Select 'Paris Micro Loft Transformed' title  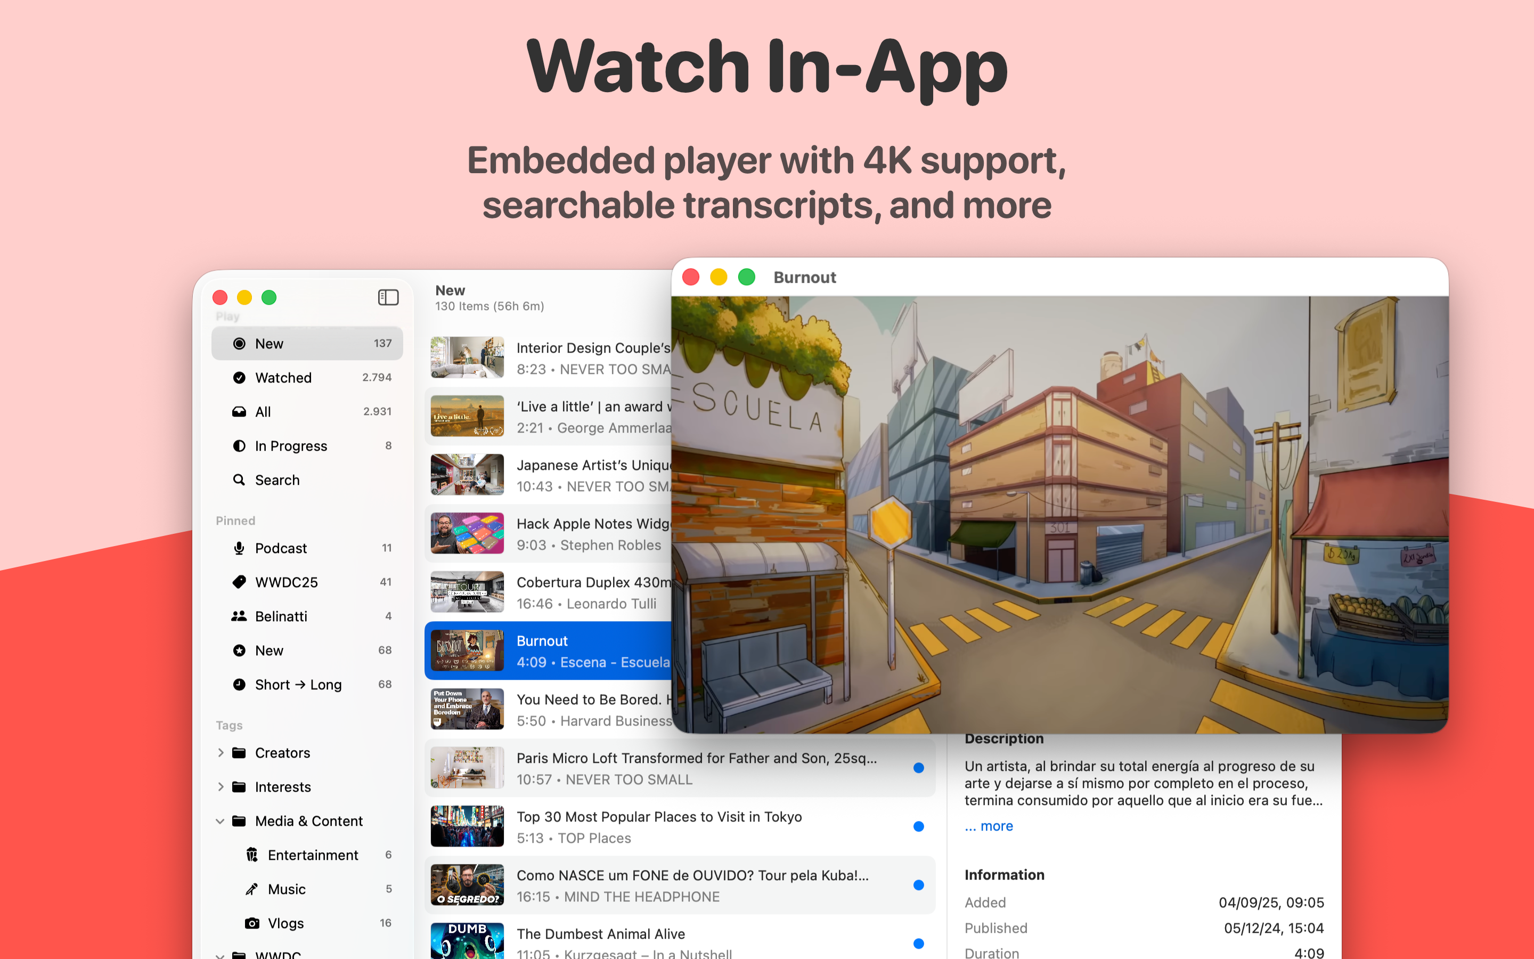pos(697,759)
